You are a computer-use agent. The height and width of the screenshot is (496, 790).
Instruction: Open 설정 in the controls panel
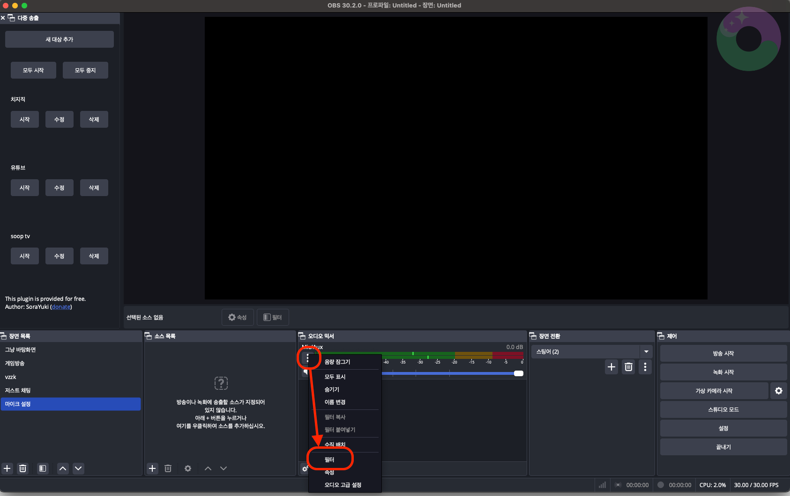click(x=723, y=428)
